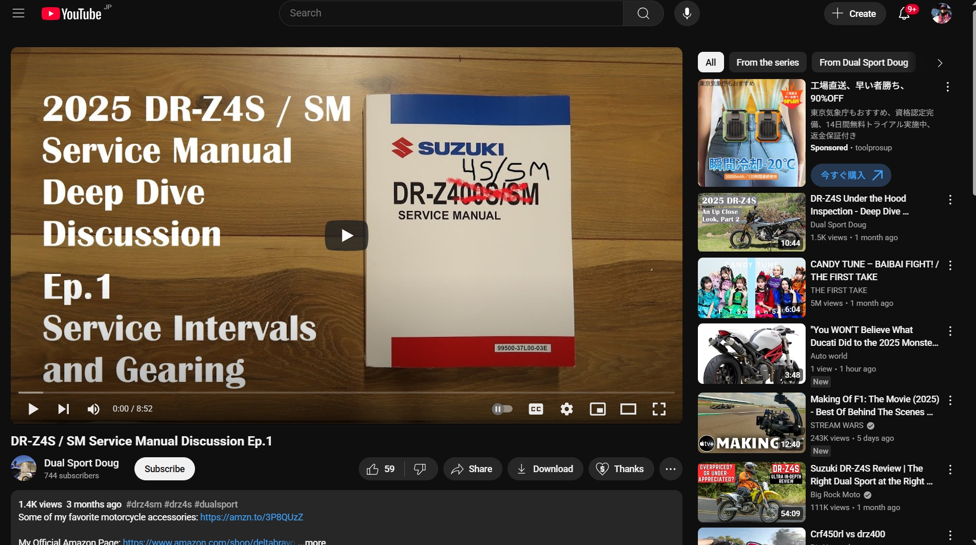Subscribe to Dual Sport Doug

click(x=164, y=469)
